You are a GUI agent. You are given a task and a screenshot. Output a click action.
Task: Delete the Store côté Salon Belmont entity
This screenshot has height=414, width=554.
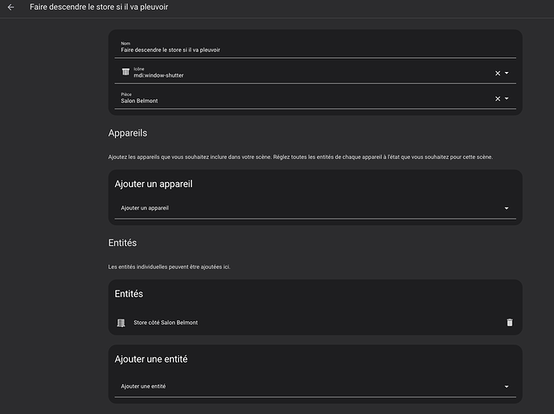coord(509,323)
